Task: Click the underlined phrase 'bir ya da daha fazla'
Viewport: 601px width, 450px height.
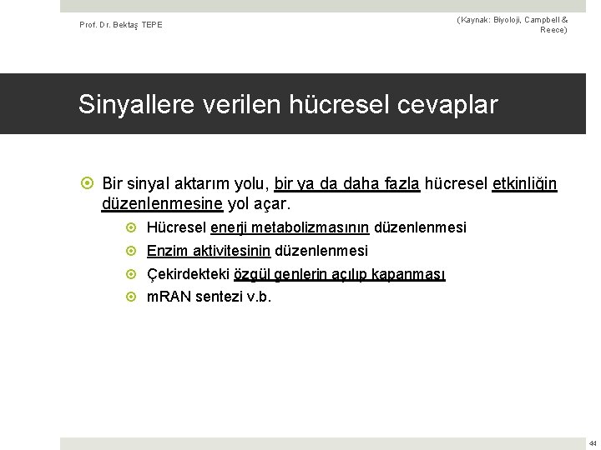Action: pos(347,183)
